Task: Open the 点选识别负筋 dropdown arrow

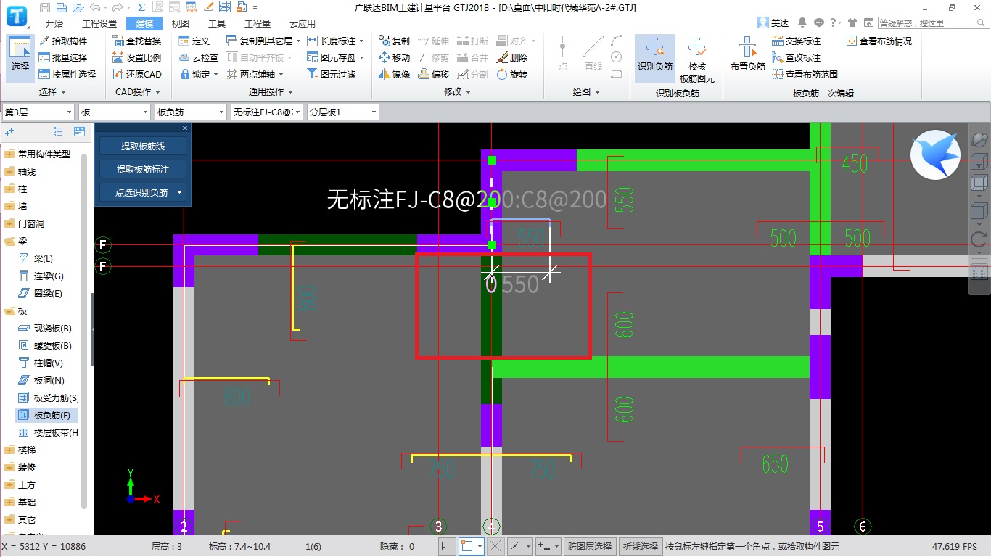Action: [178, 193]
